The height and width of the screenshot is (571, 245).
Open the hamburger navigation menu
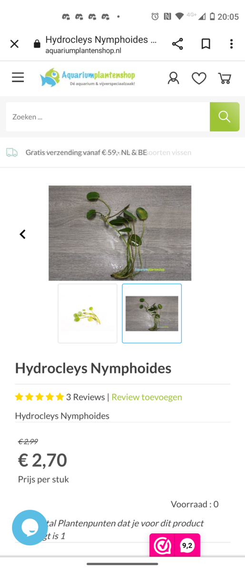18,78
